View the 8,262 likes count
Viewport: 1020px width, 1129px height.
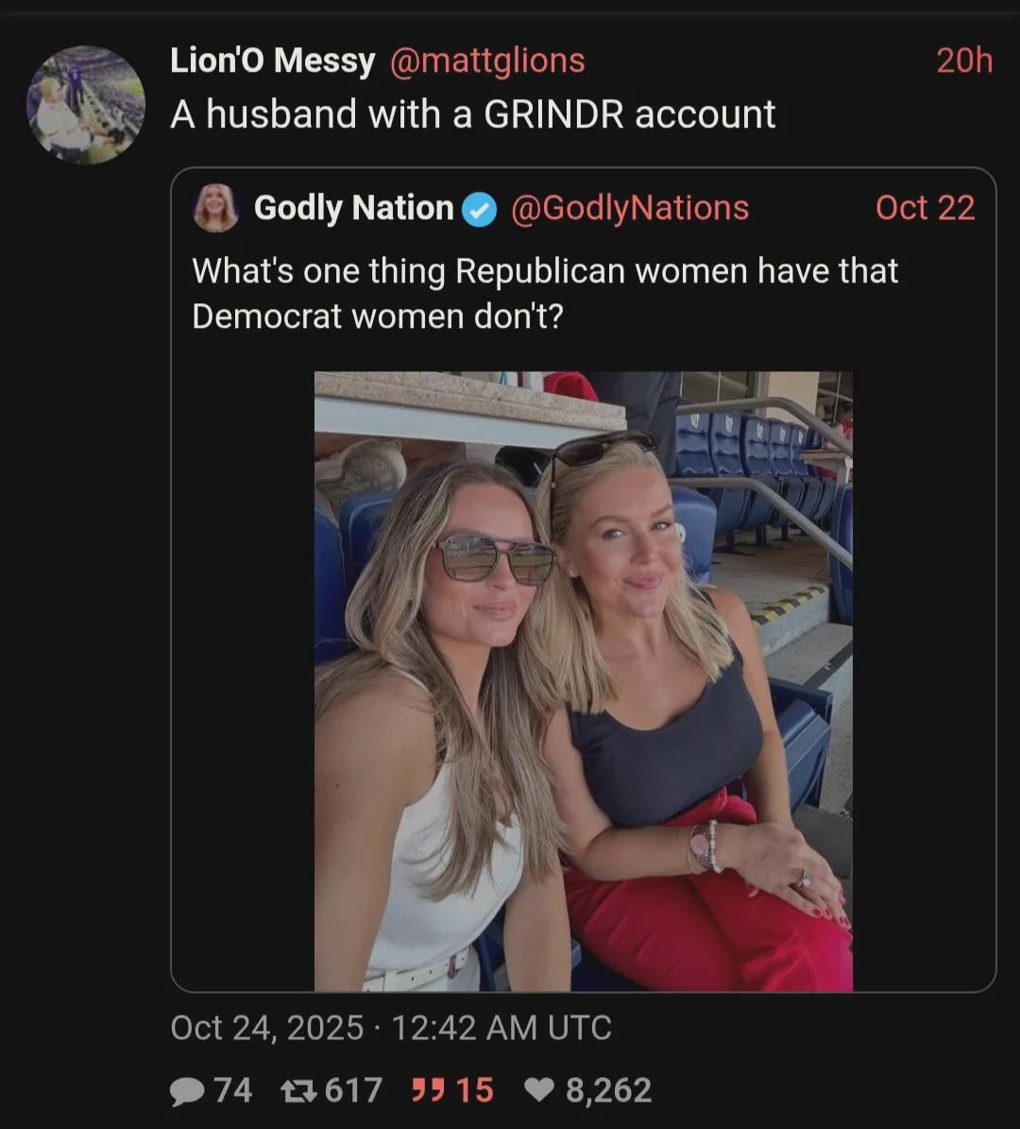pos(608,1091)
